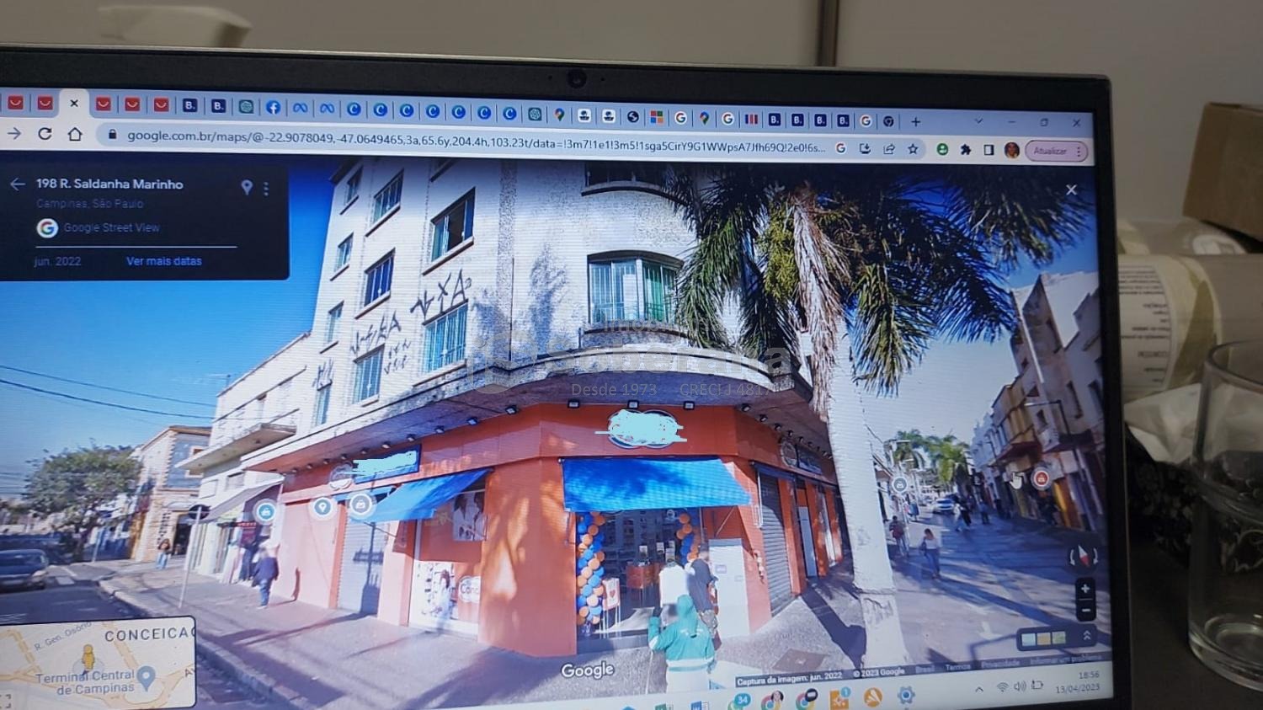Viewport: 1263px width, 710px height.
Task: Reload the page with the refresh button
Action: click(45, 134)
